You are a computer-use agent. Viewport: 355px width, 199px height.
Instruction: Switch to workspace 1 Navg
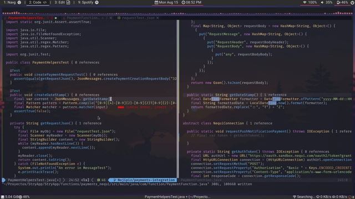[x=12, y=2]
